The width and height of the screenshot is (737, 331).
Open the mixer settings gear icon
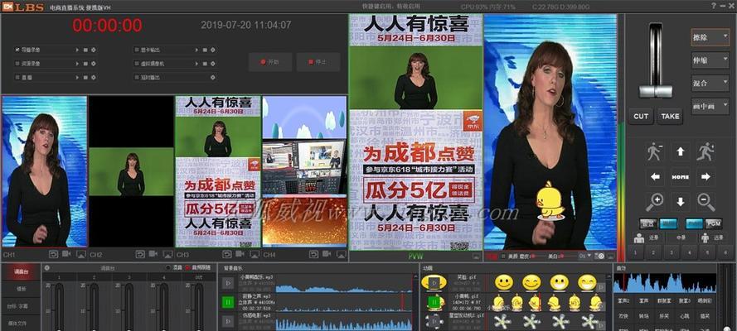pyautogui.click(x=47, y=268)
